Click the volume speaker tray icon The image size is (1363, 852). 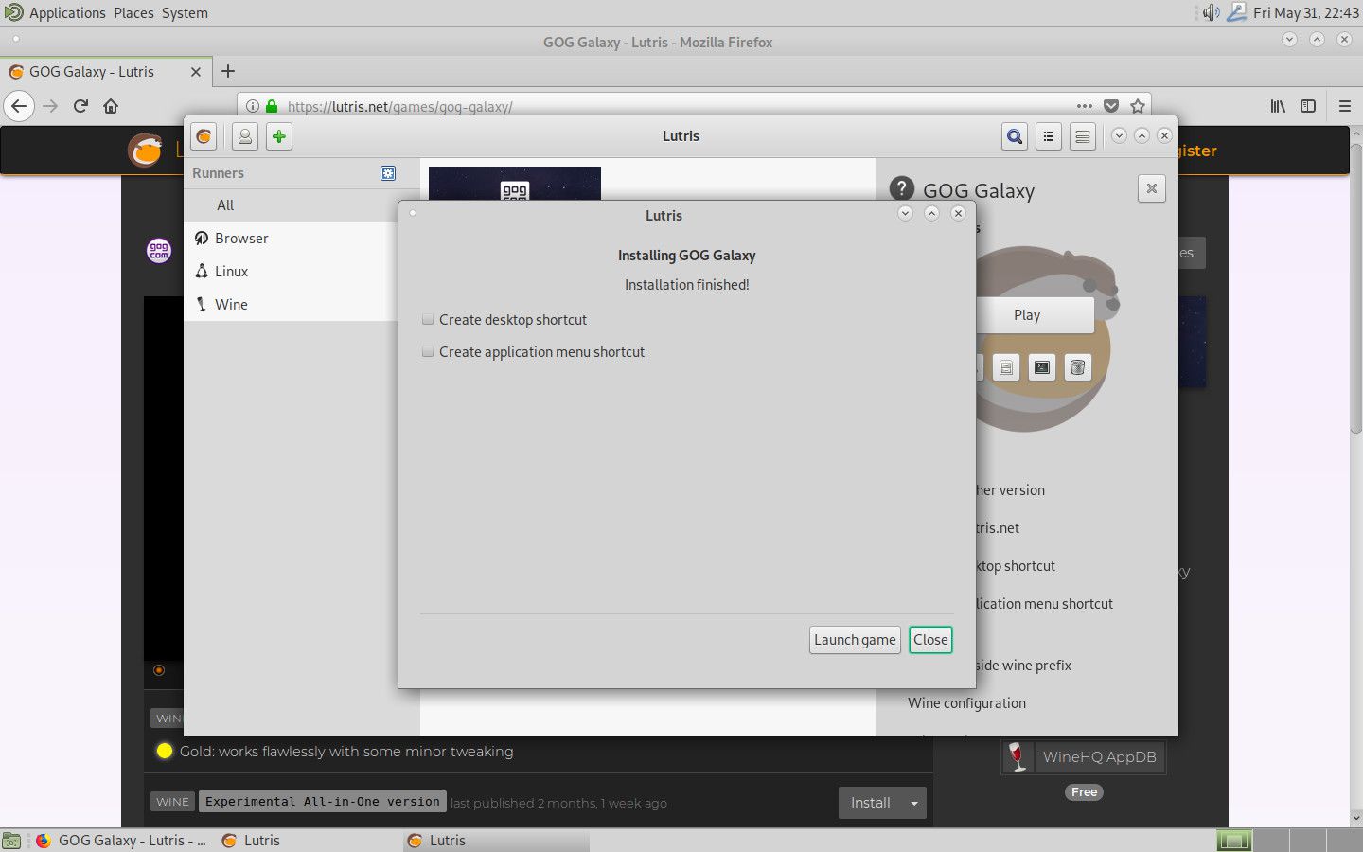(1212, 13)
